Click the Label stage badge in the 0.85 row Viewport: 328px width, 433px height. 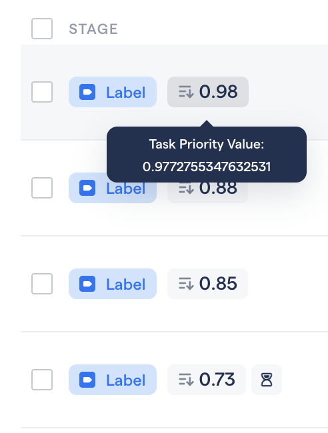pyautogui.click(x=113, y=284)
